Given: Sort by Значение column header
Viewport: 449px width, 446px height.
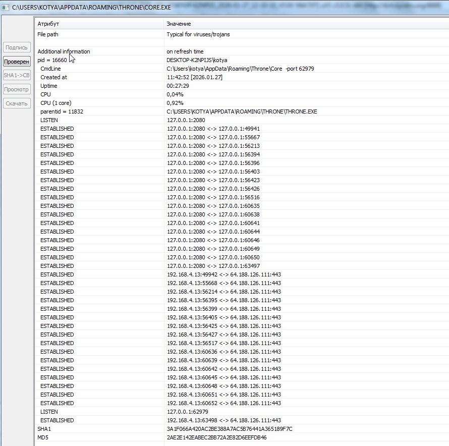Looking at the screenshot, I should point(306,24).
